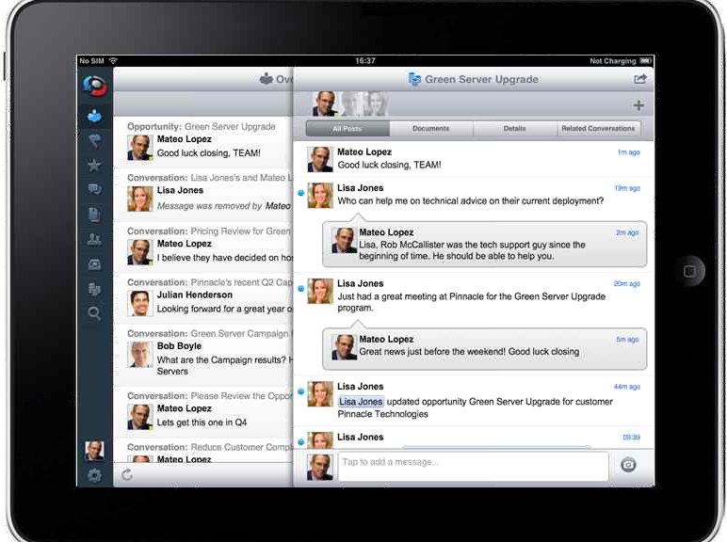Switch to the Documents tab
The image size is (727, 542).
430,129
